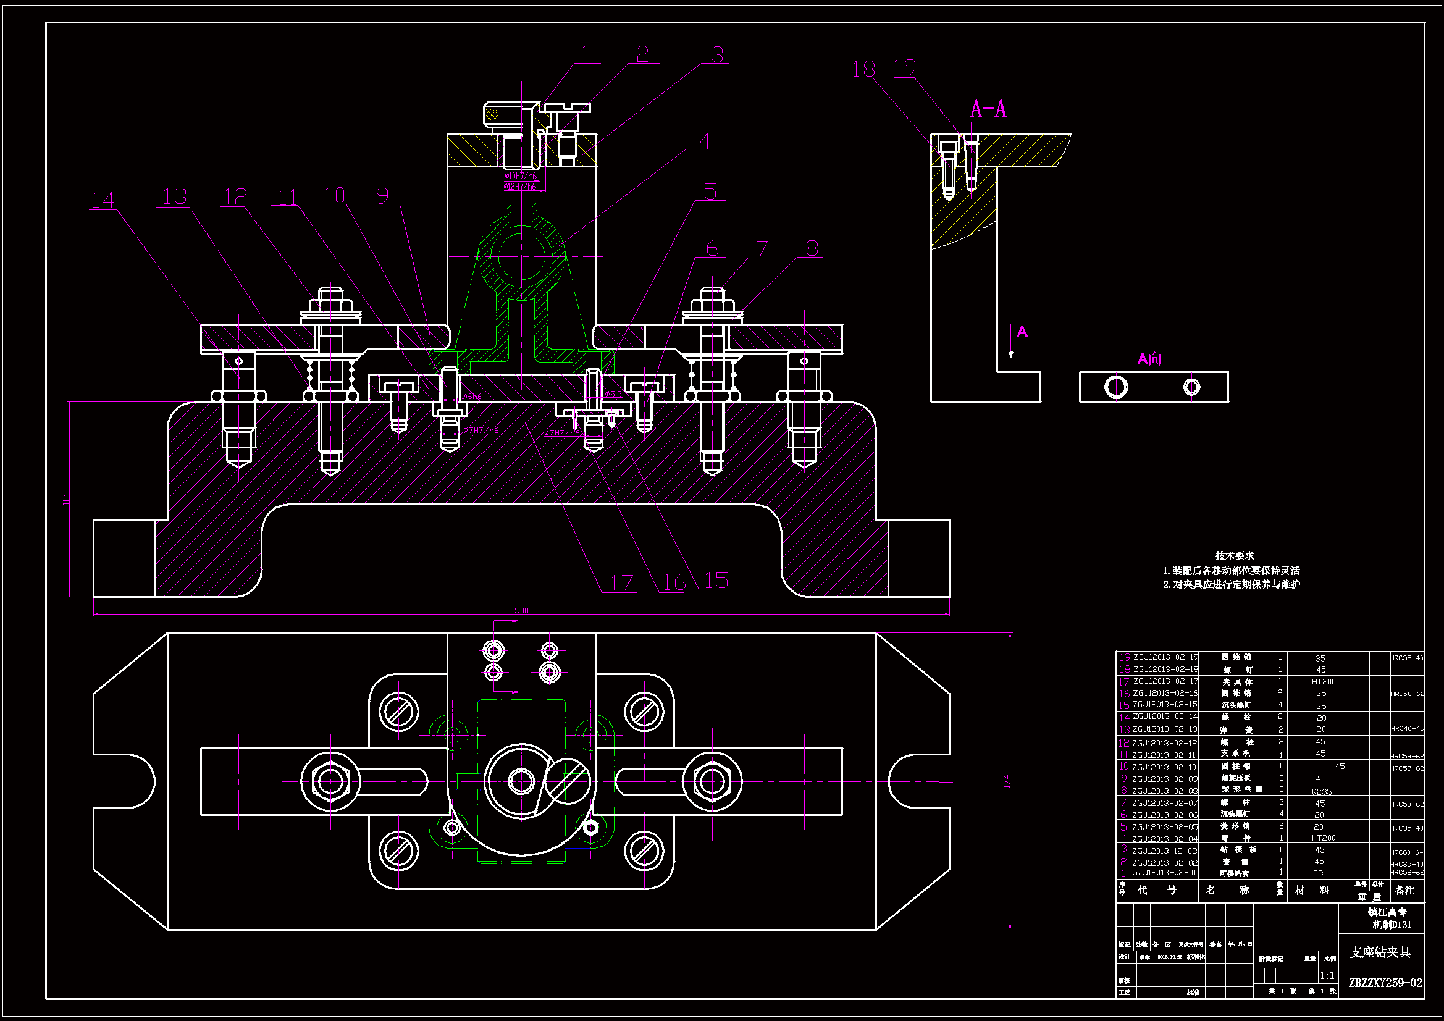1444x1021 pixels.
Task: Click parts list row ZGJ12013-02-17
Action: 1165,681
